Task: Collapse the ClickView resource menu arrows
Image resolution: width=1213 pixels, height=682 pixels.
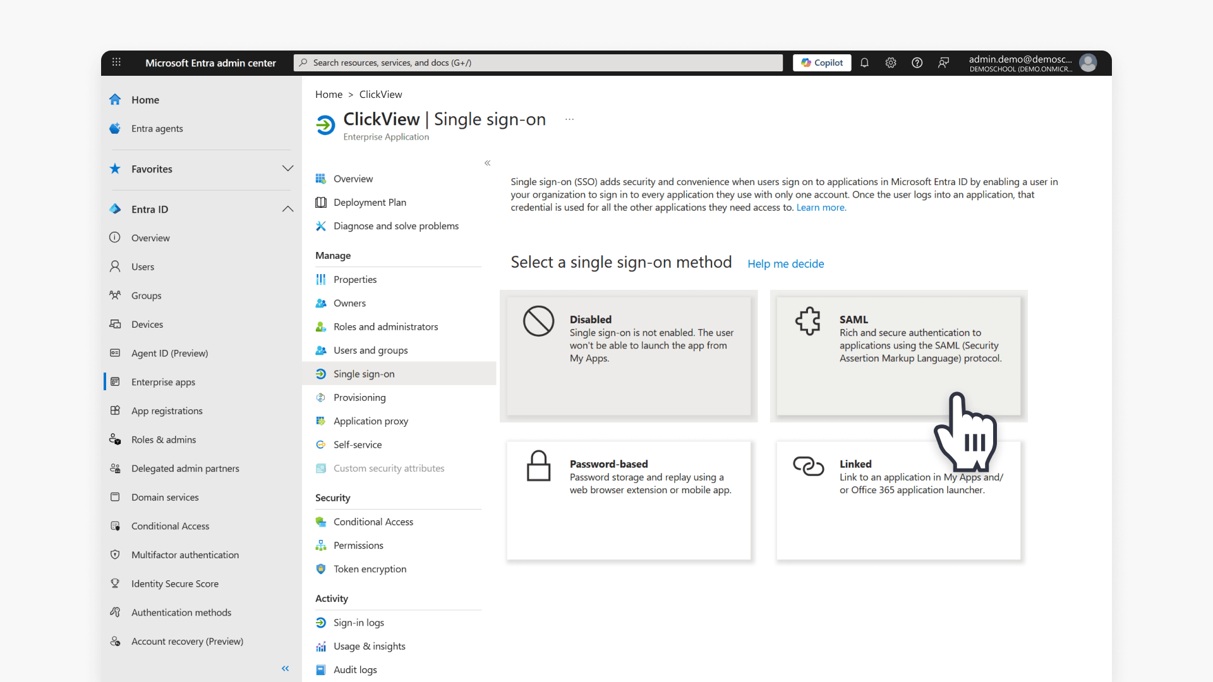Action: (x=488, y=163)
